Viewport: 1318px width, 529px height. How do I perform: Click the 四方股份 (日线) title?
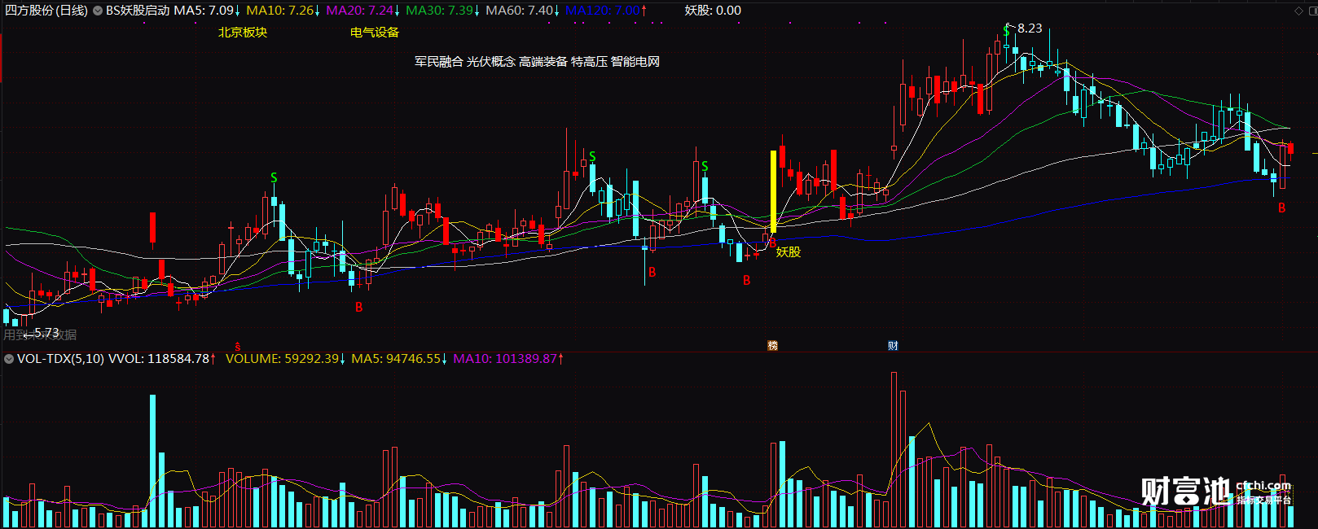(x=46, y=11)
